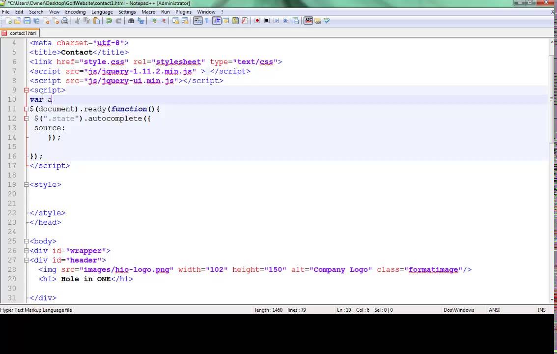Open the Document Map icon
Viewport: 557px width, 354px height.
click(x=235, y=21)
